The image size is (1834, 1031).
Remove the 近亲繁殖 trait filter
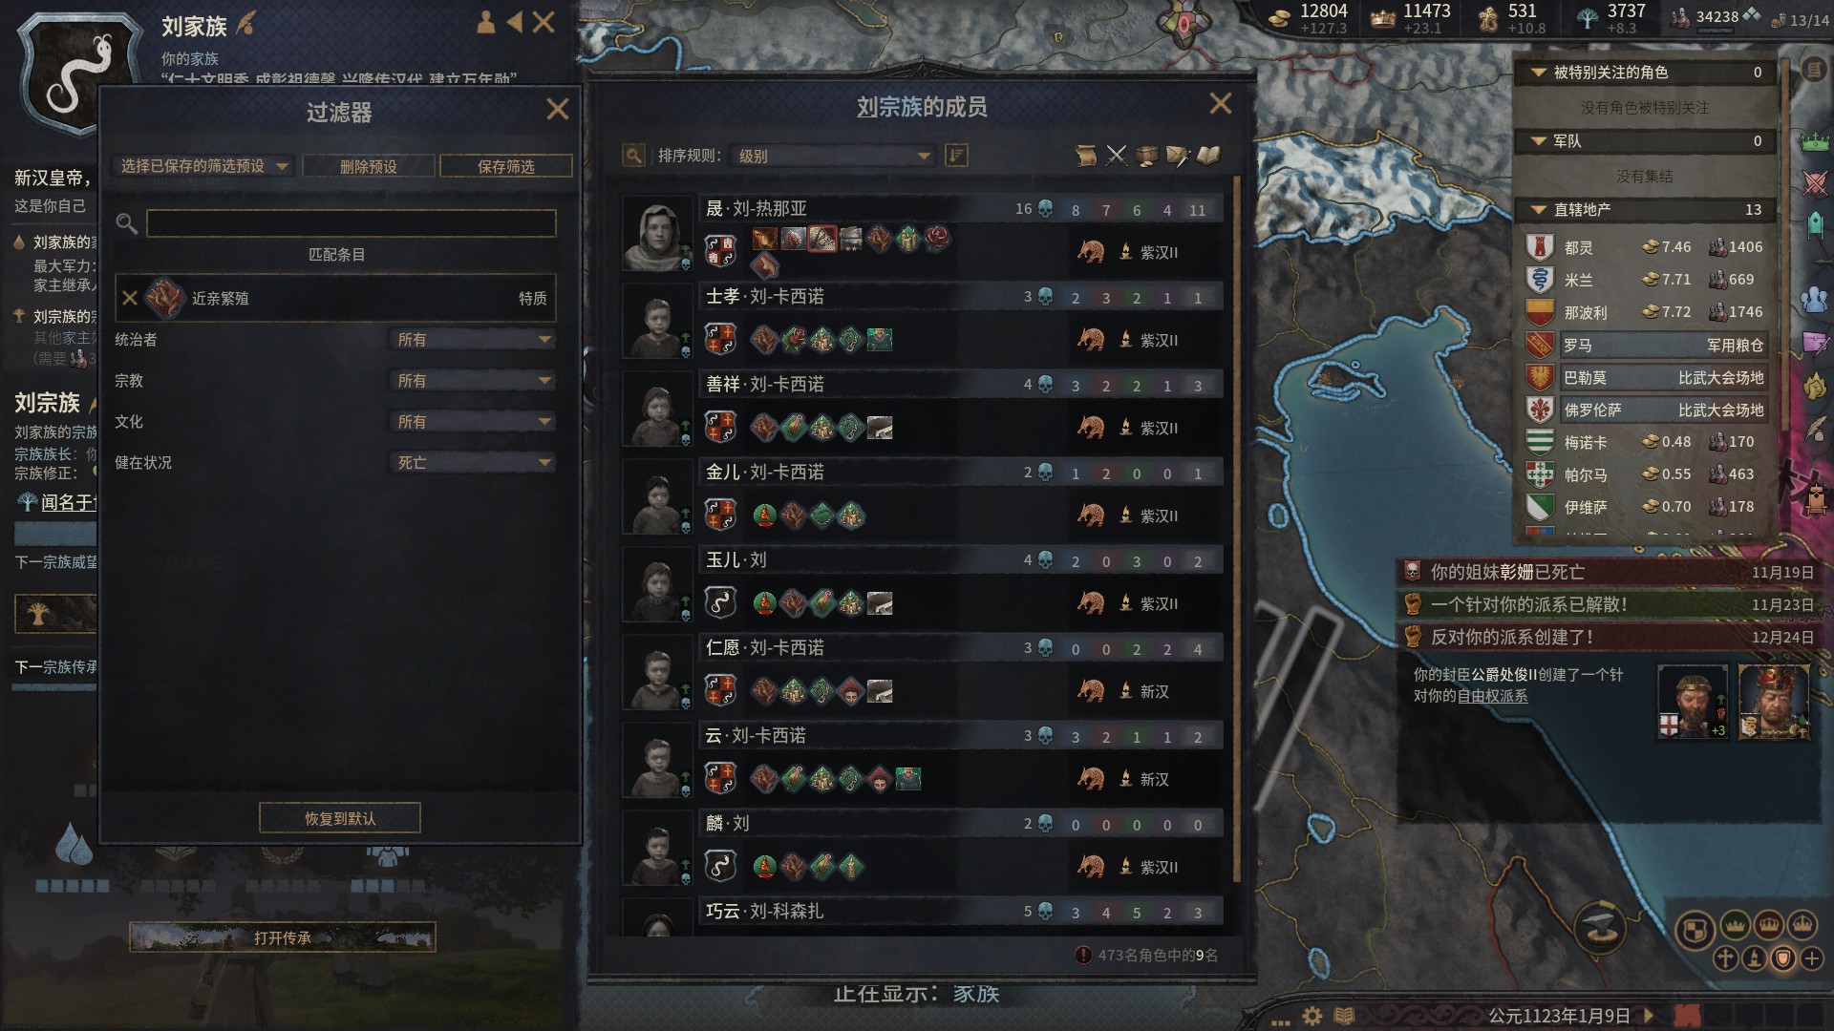[130, 298]
